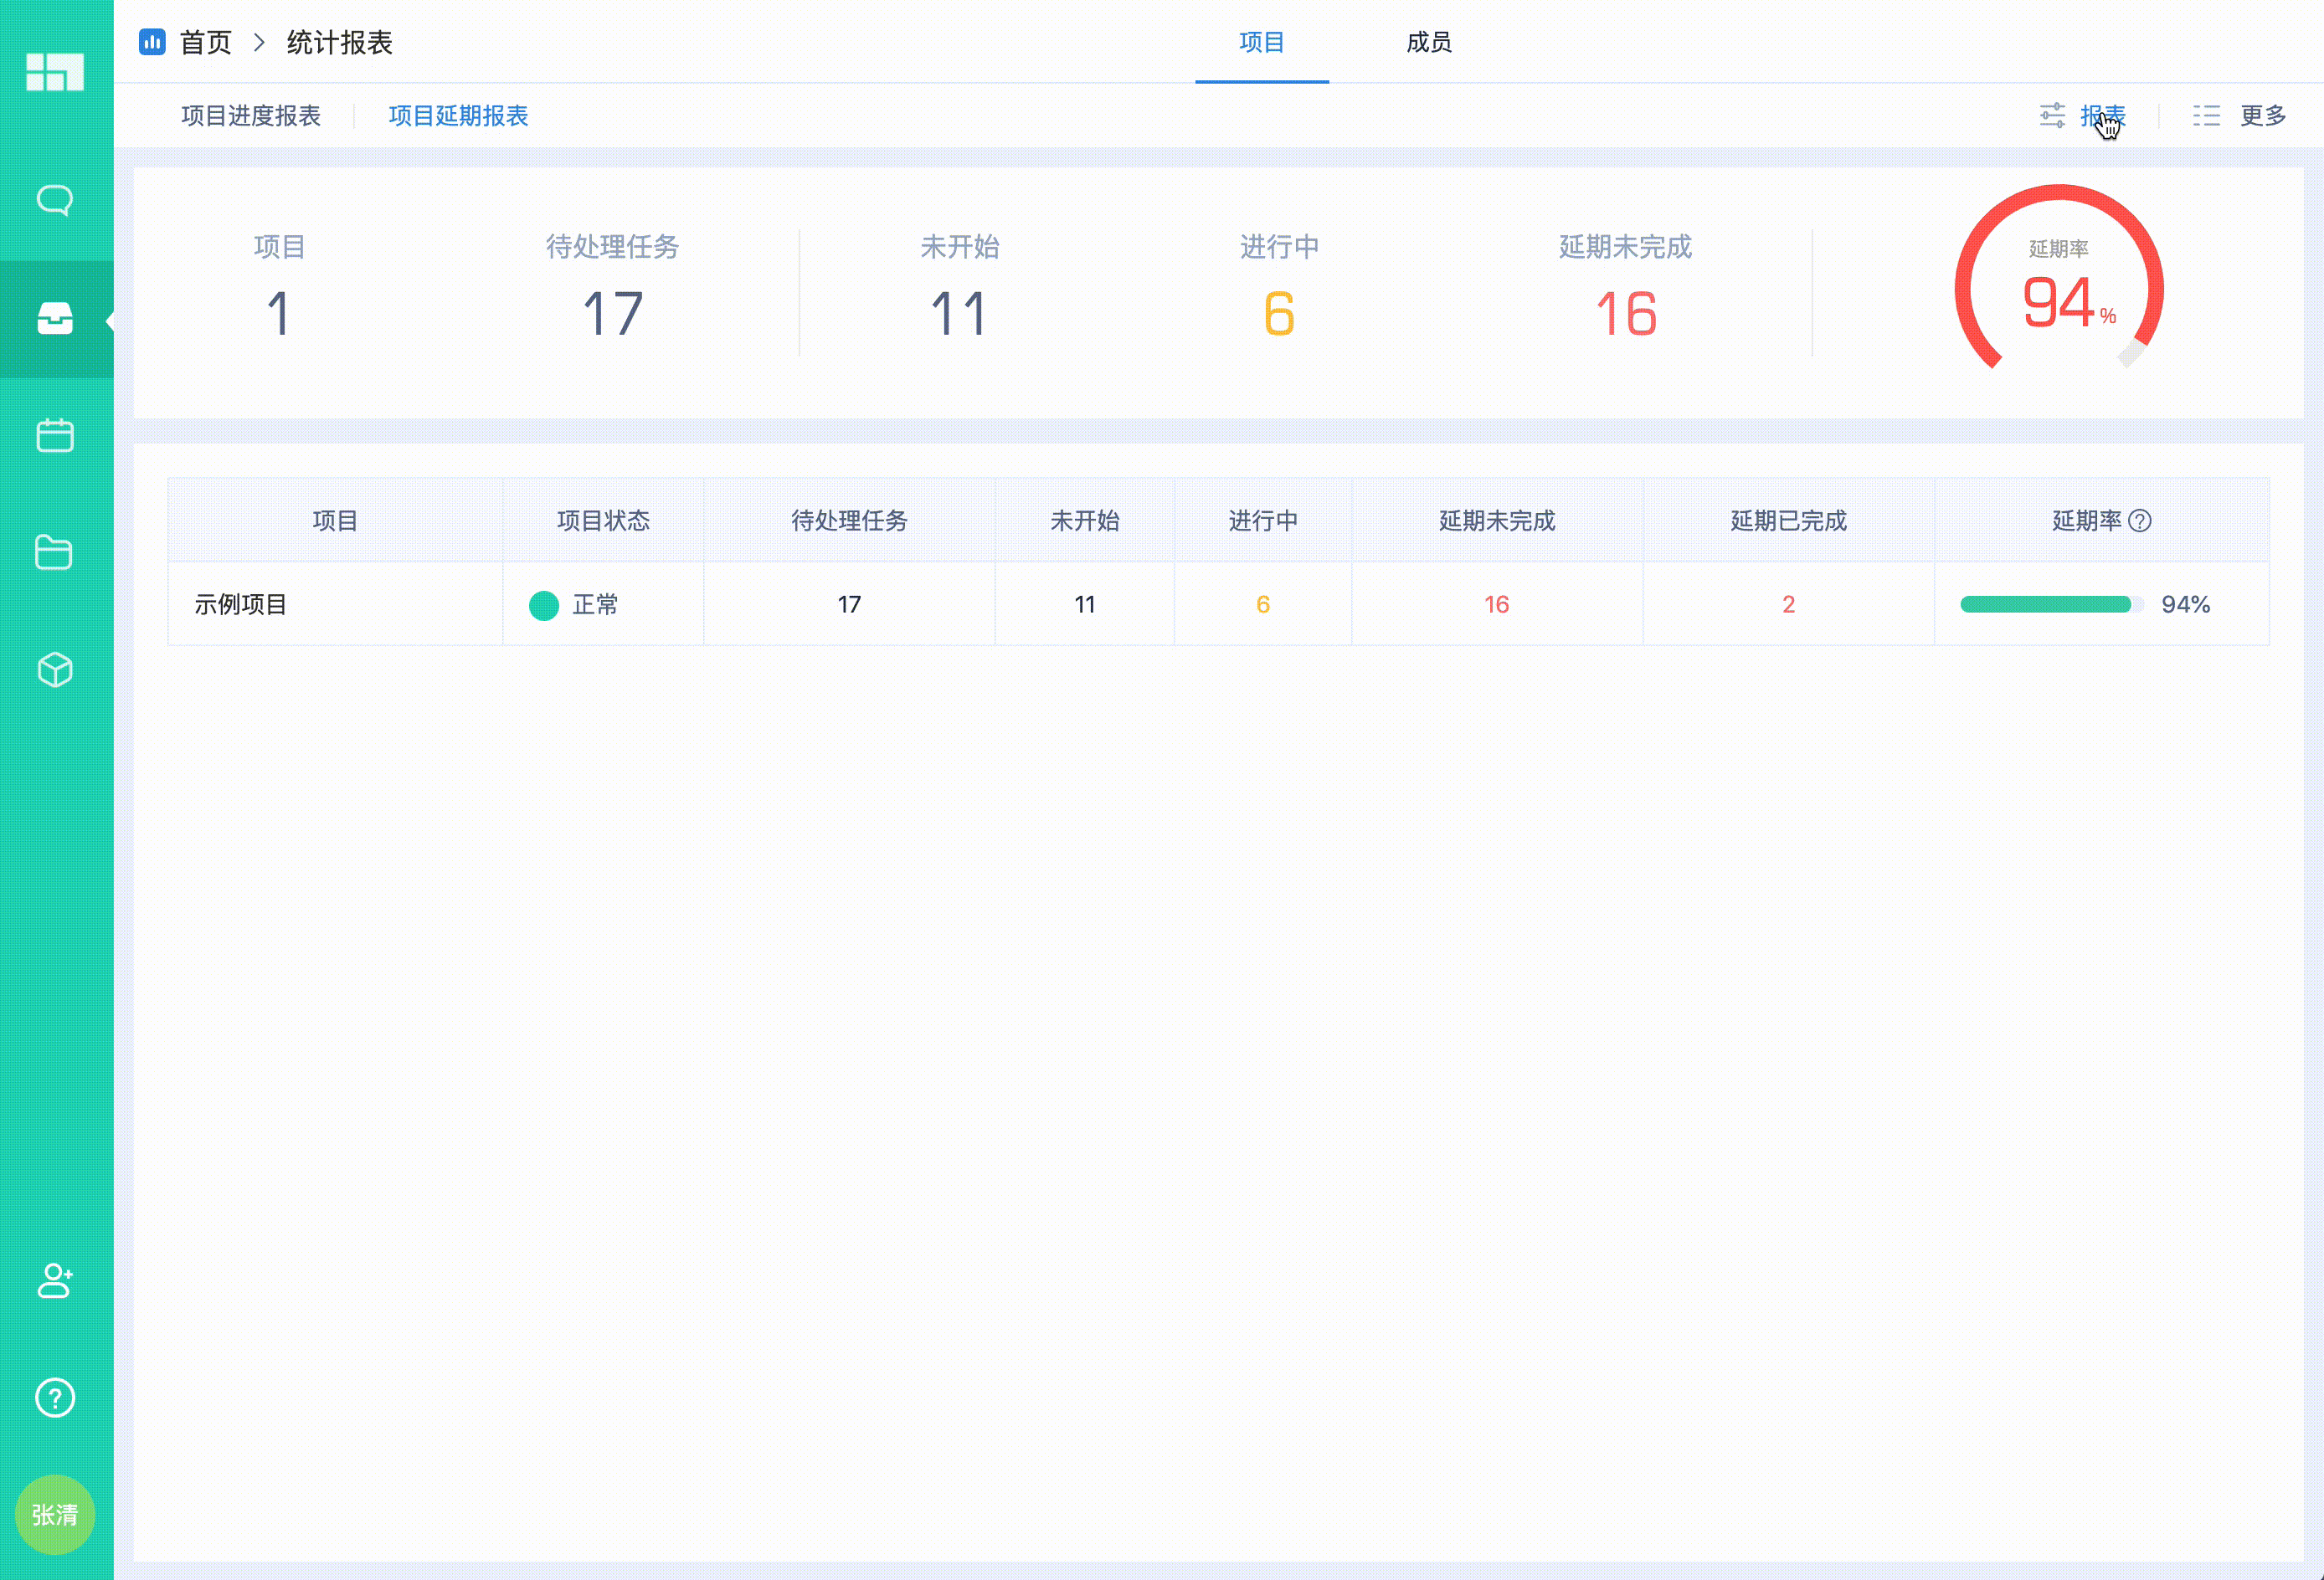2324x1580 pixels.
Task: Select the inbox tray sidebar icon
Action: click(x=55, y=319)
